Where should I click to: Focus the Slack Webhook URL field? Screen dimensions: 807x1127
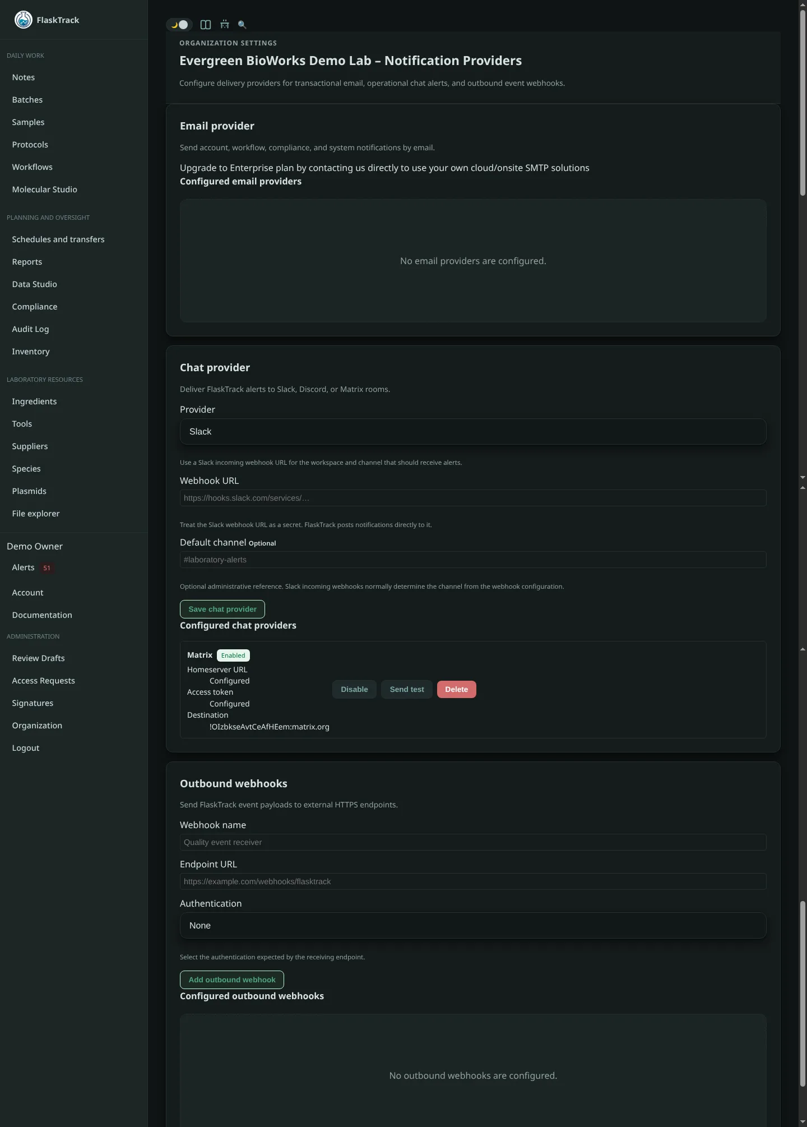[473, 498]
